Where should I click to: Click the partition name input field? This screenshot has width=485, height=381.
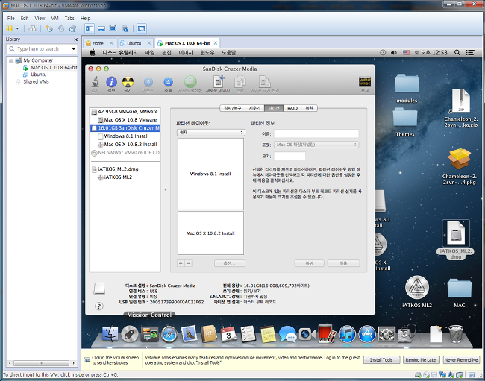pos(316,133)
